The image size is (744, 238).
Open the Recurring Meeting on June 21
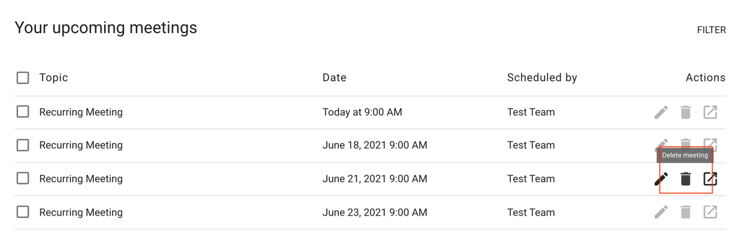pos(80,179)
